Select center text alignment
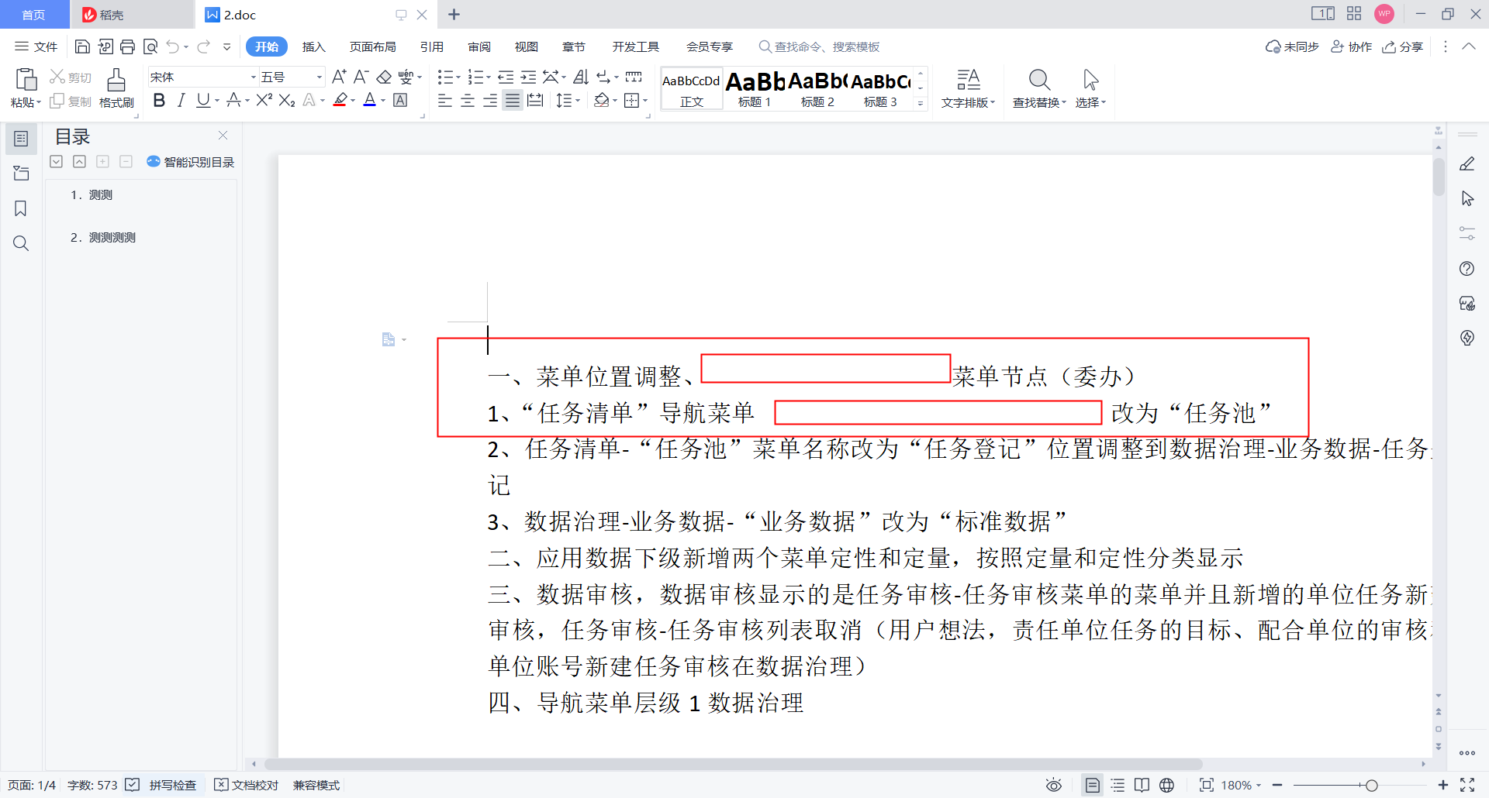 pos(468,100)
